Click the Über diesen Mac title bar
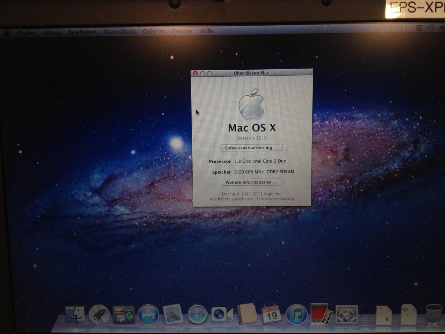 click(x=251, y=73)
